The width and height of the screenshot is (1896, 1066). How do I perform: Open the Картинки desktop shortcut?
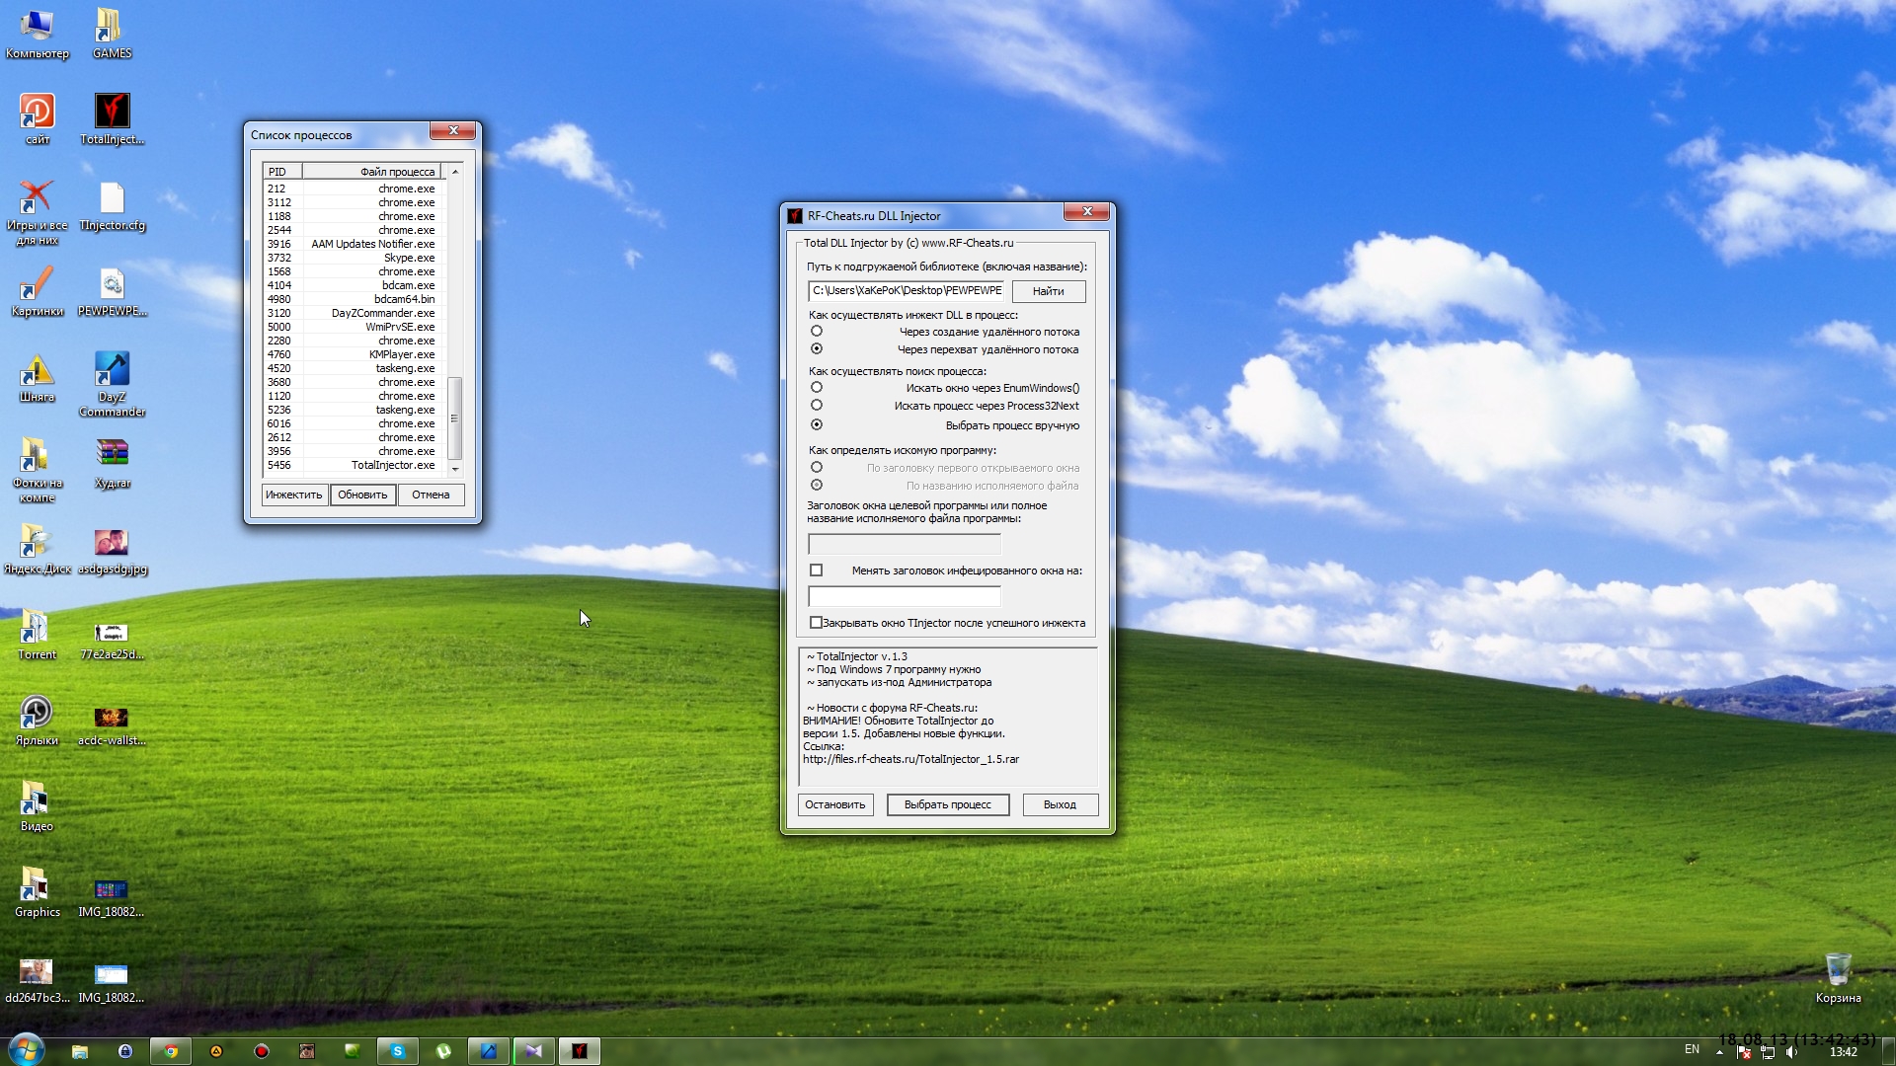(37, 291)
